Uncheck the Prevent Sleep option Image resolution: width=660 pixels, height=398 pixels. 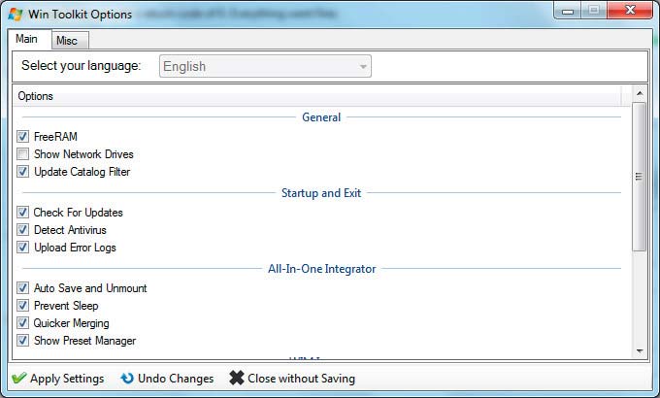click(x=22, y=306)
